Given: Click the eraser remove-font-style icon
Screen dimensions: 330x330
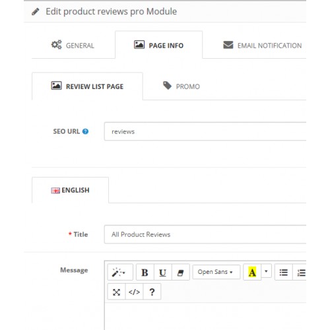Looking at the screenshot, I should click(x=181, y=273).
